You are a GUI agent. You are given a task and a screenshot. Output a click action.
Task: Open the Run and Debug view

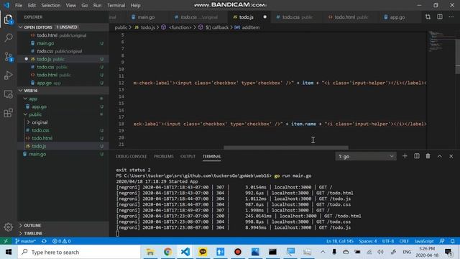(x=8, y=75)
